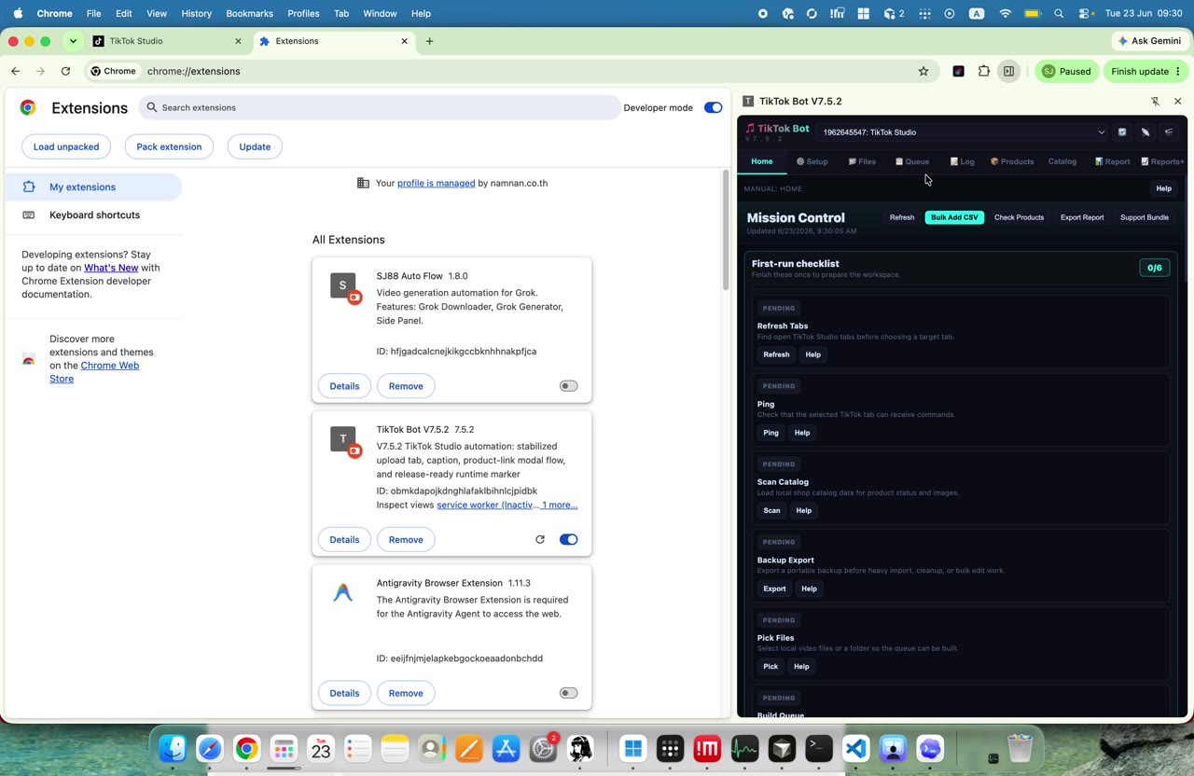This screenshot has height=776, width=1194.
Task: Open the Profiles menu in the menu bar
Action: 303,14
